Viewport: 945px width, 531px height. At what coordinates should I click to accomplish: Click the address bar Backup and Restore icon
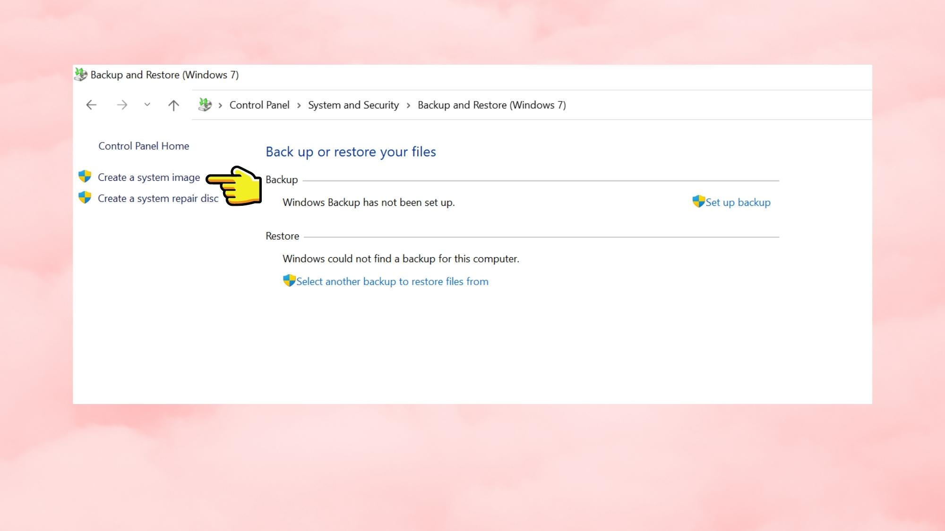click(x=205, y=104)
